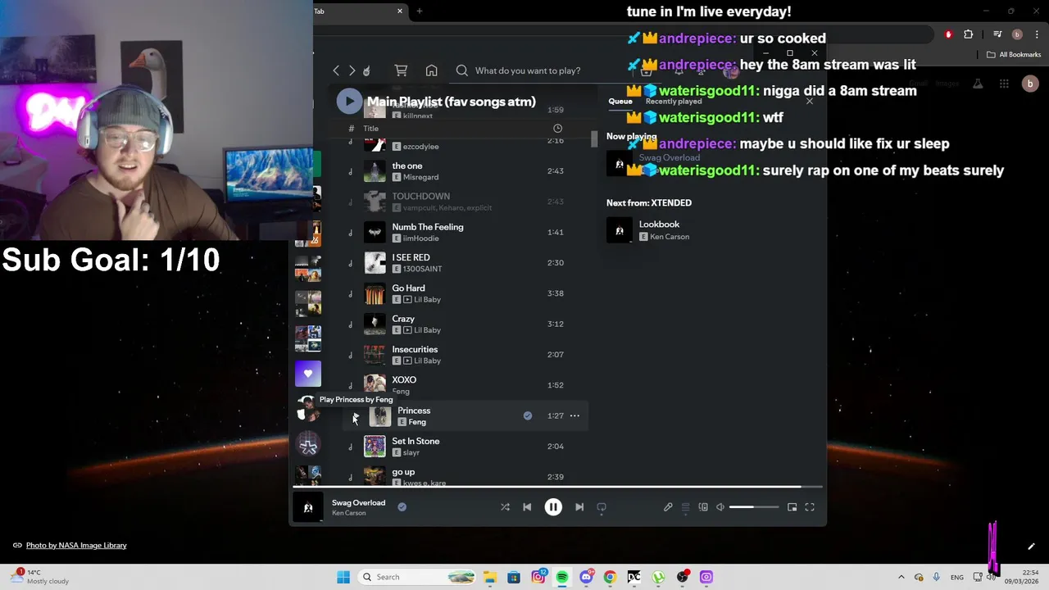Click the Swag Overload album art in the player bar
The width and height of the screenshot is (1049, 590).
[x=308, y=508]
